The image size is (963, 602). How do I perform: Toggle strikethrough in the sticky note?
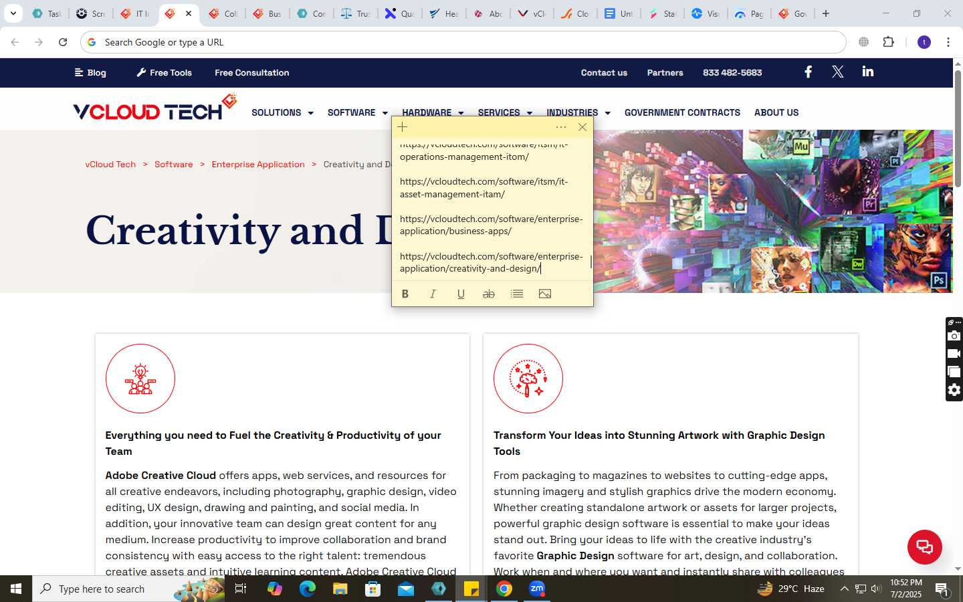489,294
